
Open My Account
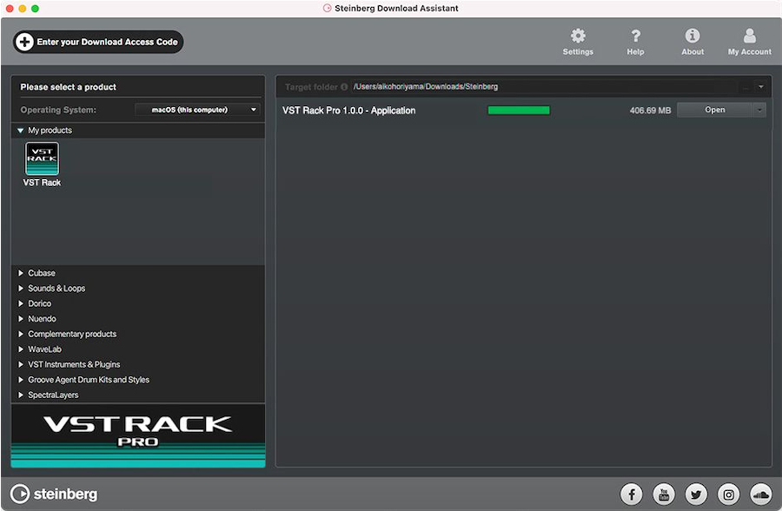coord(748,41)
